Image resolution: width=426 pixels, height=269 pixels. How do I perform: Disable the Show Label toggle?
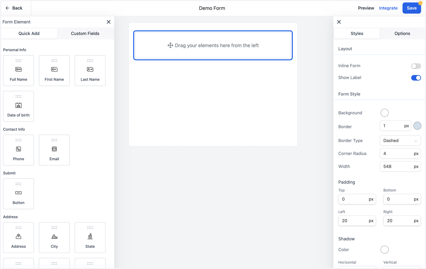[416, 78]
